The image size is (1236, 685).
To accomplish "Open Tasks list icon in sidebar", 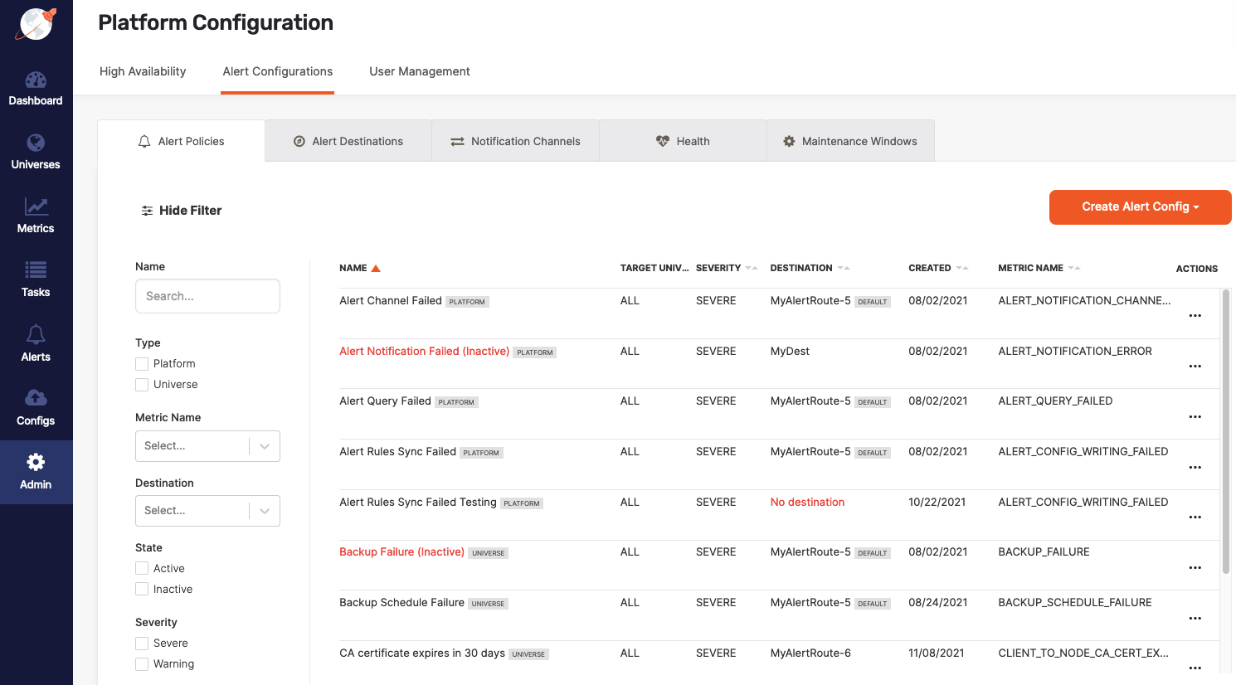I will coord(36,270).
